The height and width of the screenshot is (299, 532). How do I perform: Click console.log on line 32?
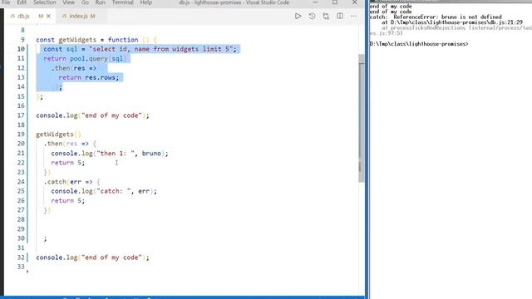click(x=57, y=257)
